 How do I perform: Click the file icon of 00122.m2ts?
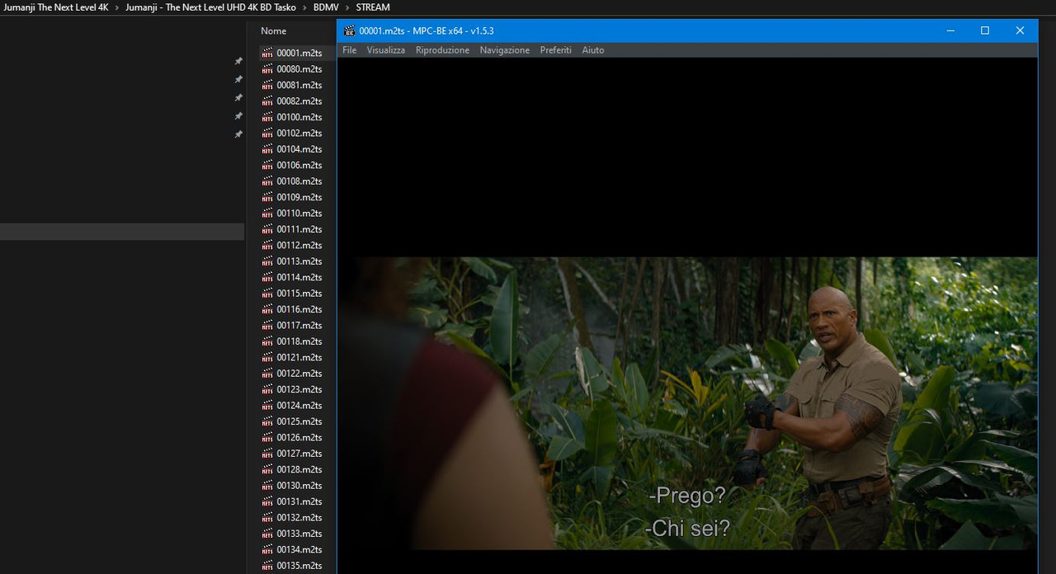267,374
